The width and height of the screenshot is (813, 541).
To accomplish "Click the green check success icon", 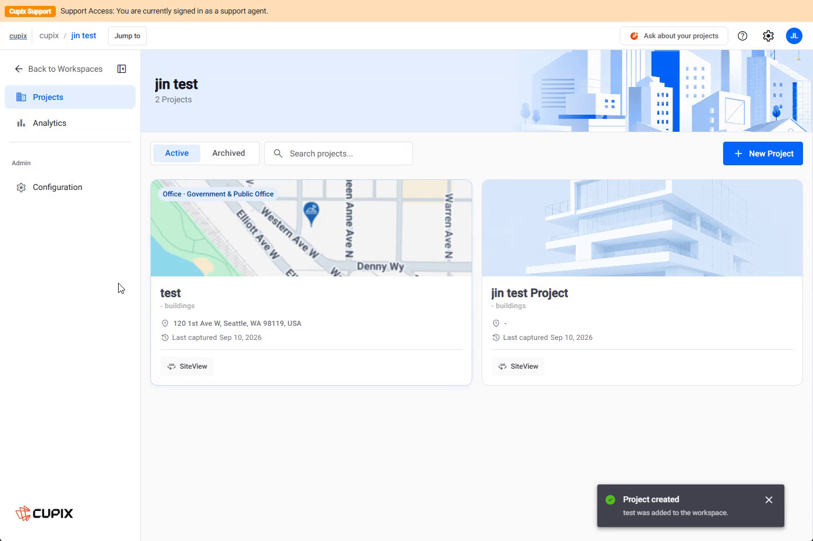I will pyautogui.click(x=610, y=500).
